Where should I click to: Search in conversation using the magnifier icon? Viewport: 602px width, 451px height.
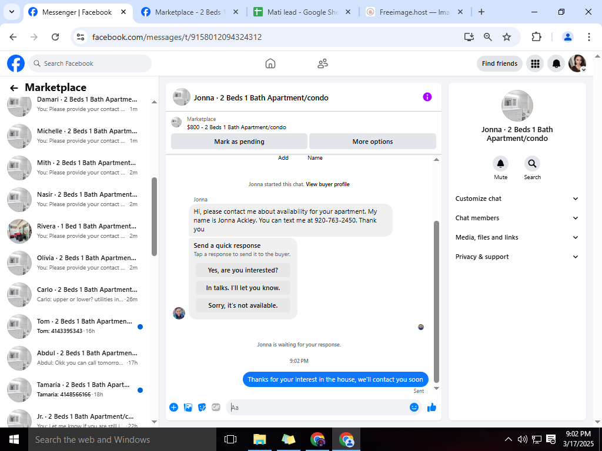pyautogui.click(x=532, y=164)
